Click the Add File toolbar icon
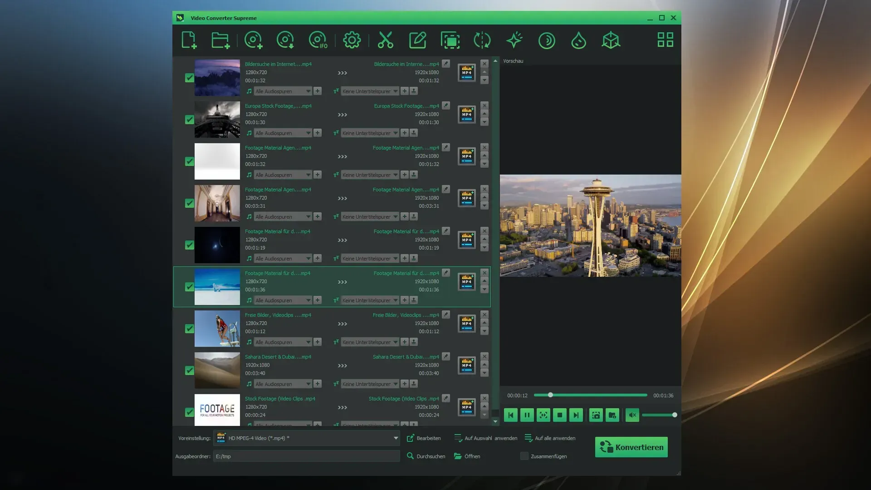 pos(189,40)
